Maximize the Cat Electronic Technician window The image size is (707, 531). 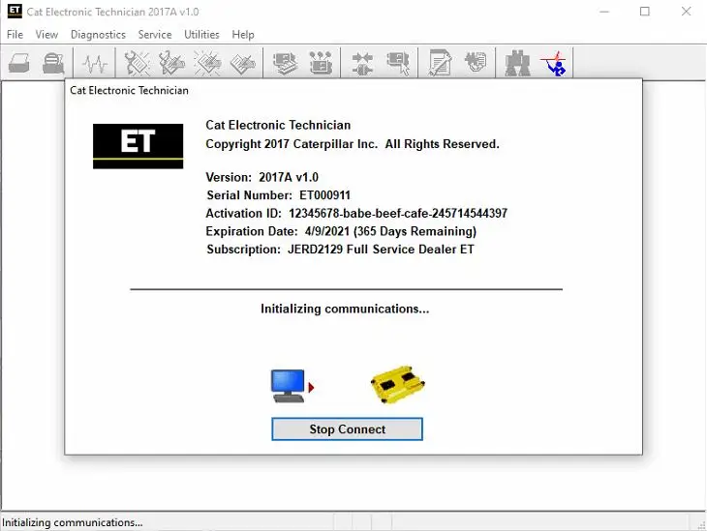(x=645, y=12)
